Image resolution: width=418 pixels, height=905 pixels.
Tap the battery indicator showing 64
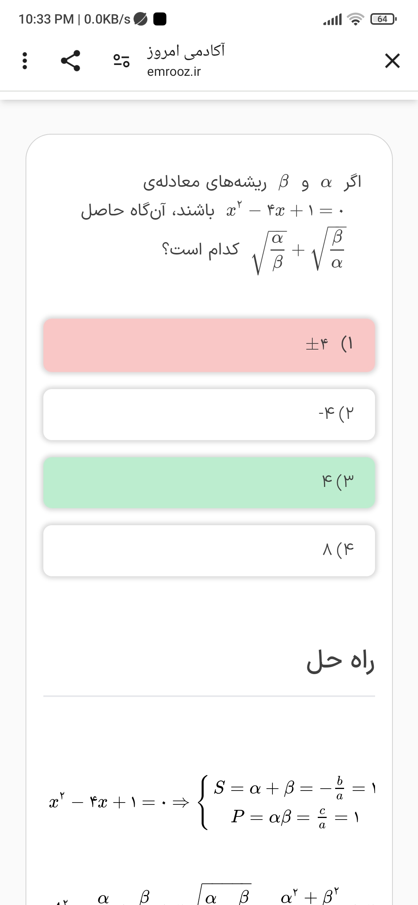(x=383, y=19)
